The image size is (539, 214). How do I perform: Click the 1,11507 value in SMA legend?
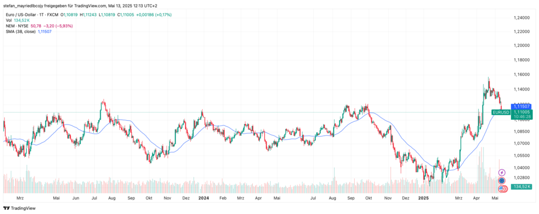coord(45,31)
